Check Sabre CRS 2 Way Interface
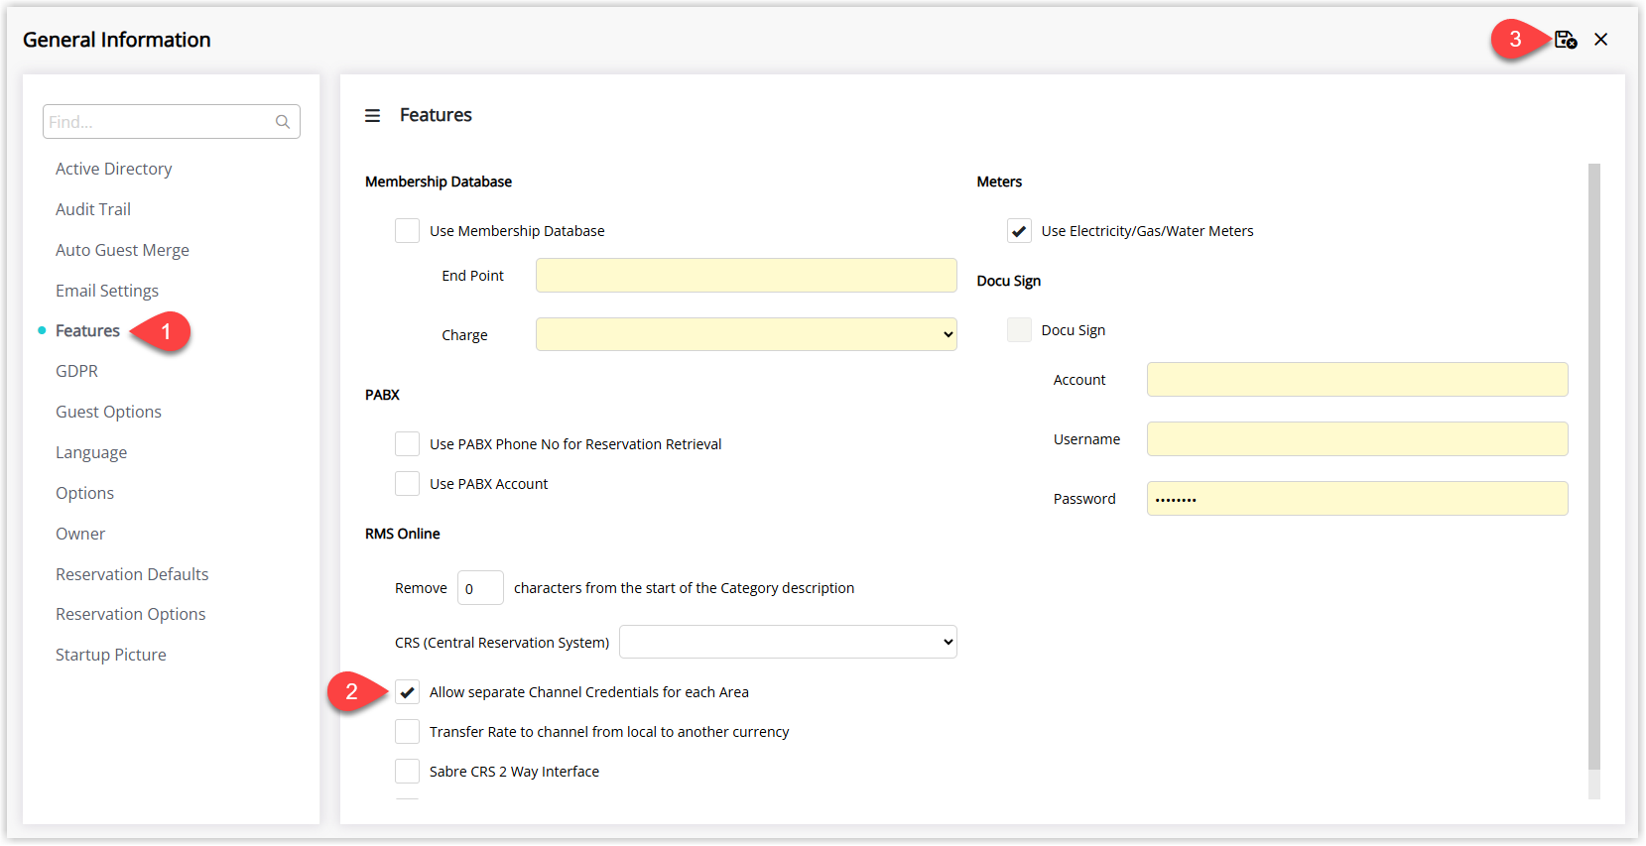1646x846 pixels. [x=407, y=772]
